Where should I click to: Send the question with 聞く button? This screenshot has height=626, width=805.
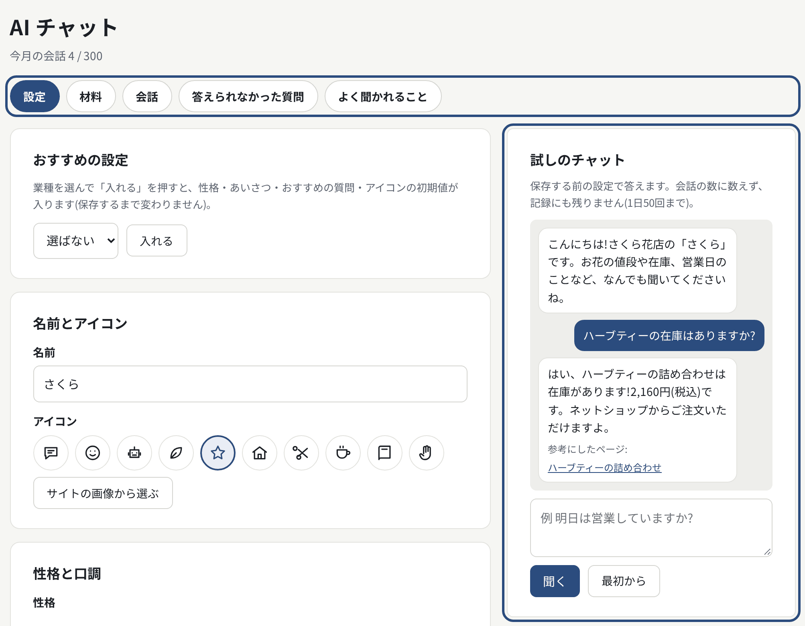[x=555, y=581]
